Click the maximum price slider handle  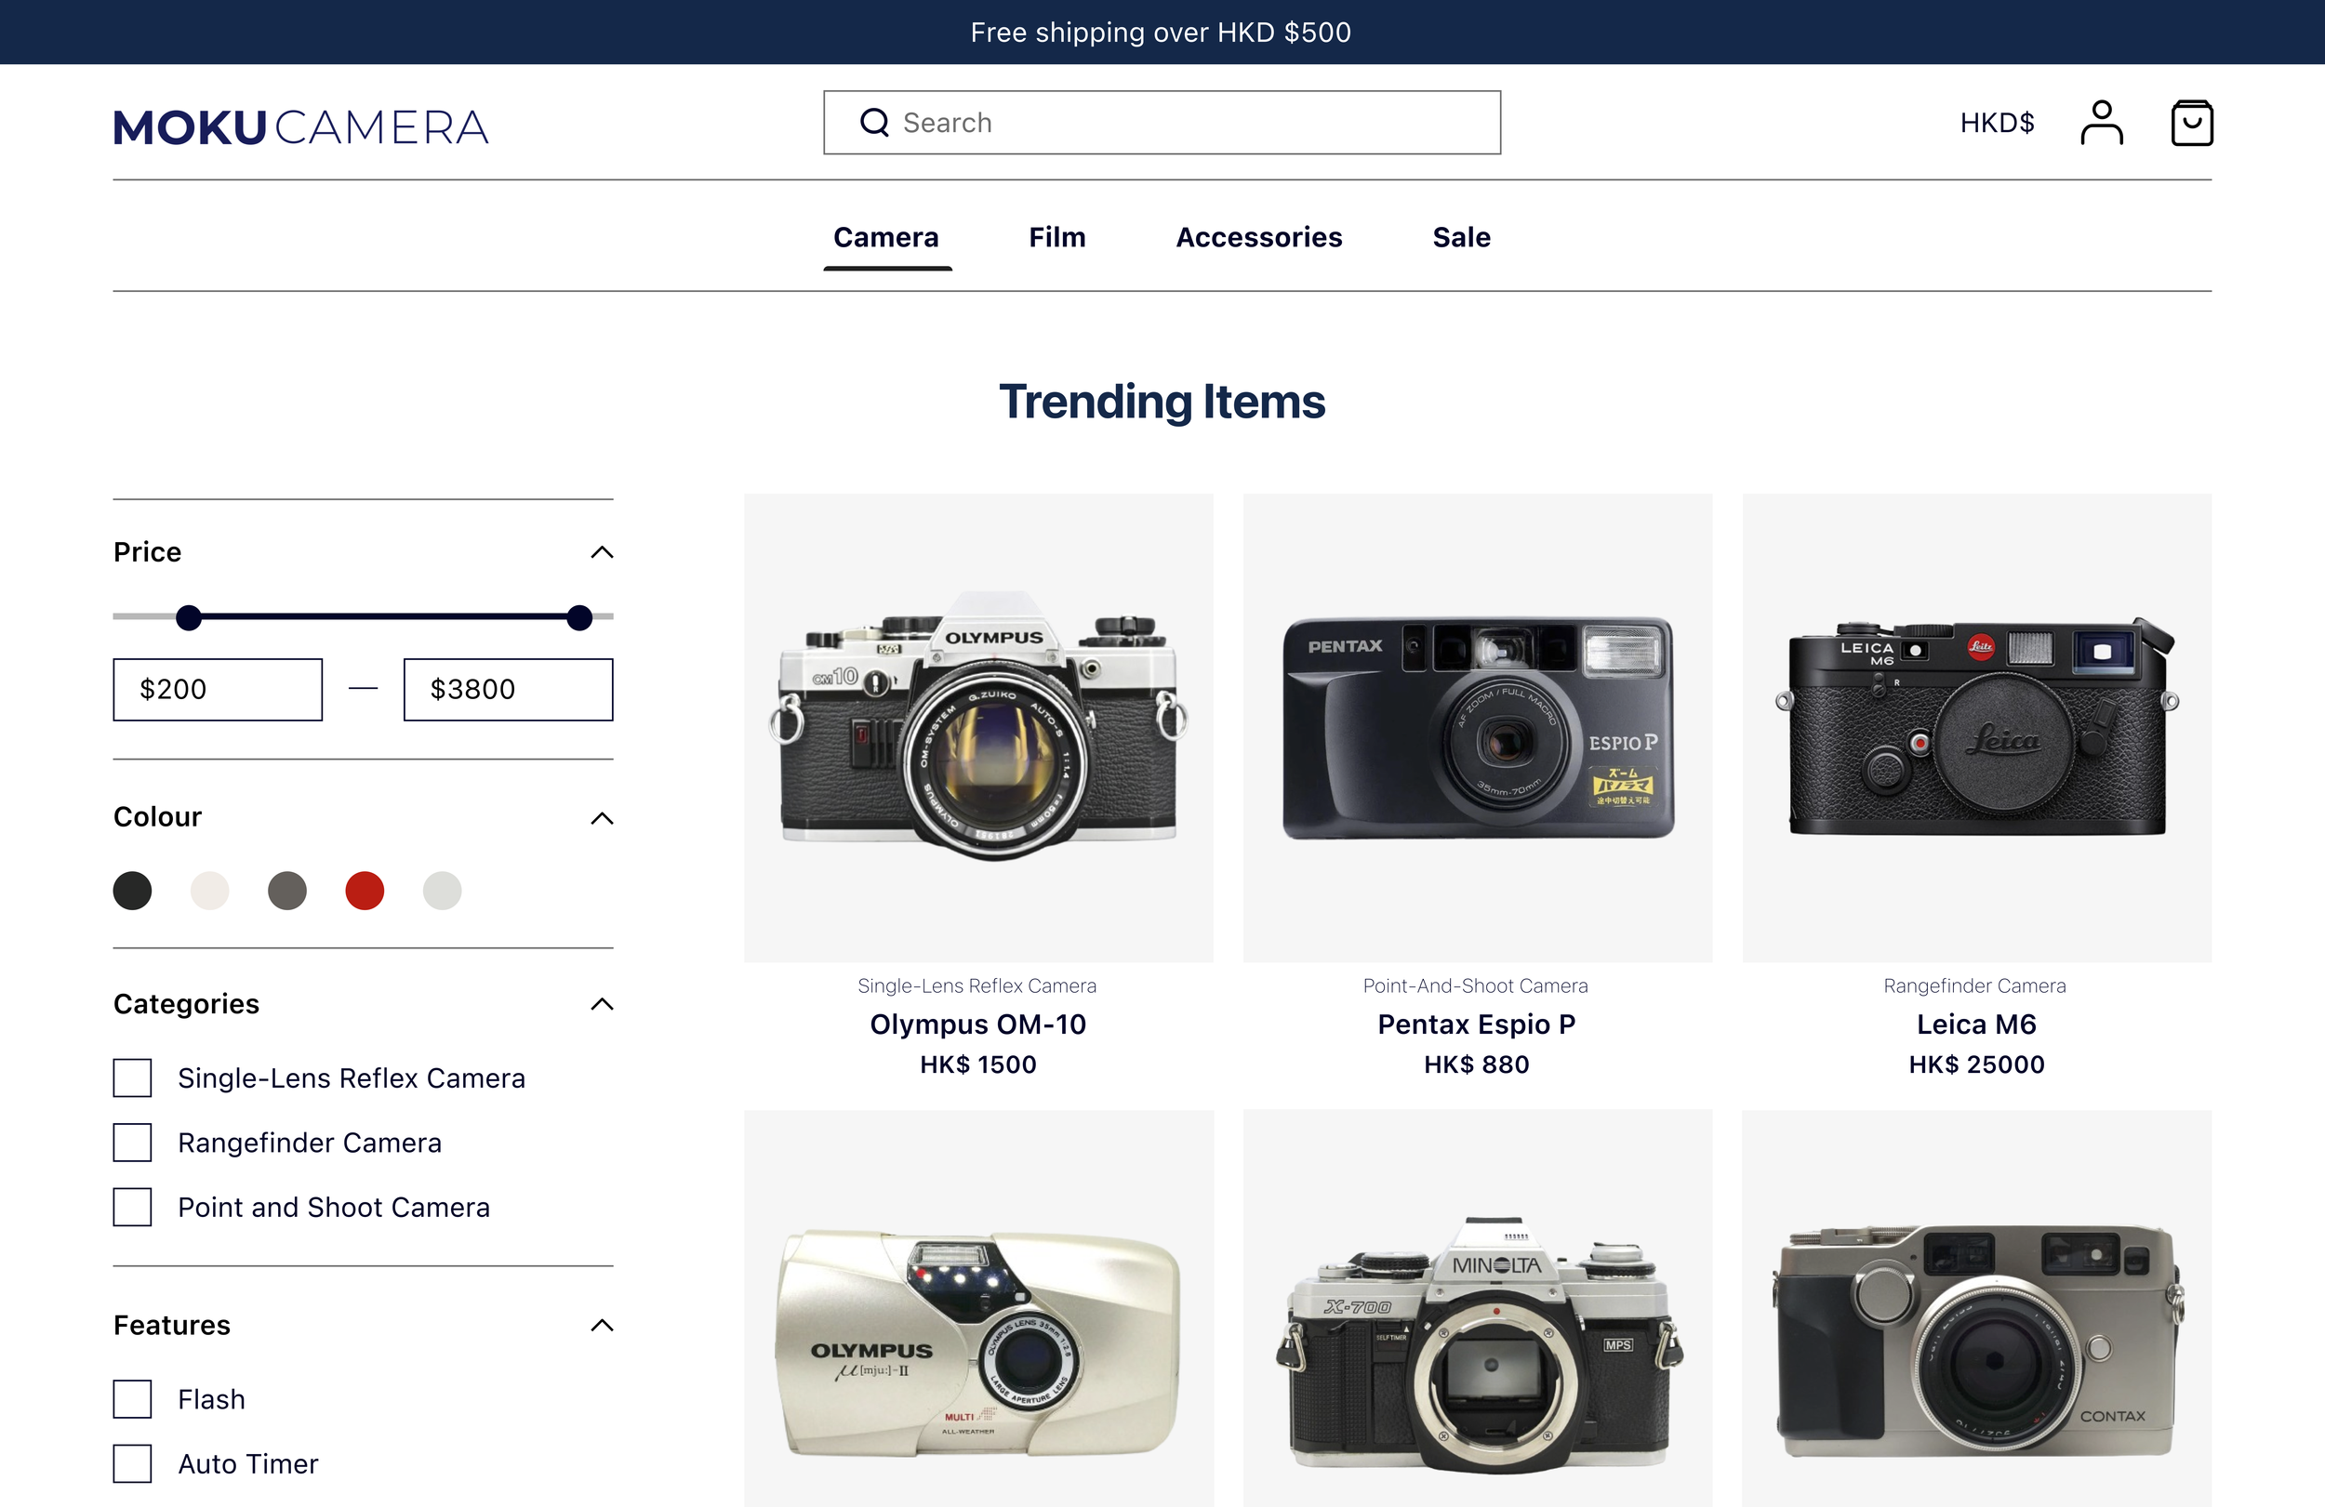click(x=579, y=617)
